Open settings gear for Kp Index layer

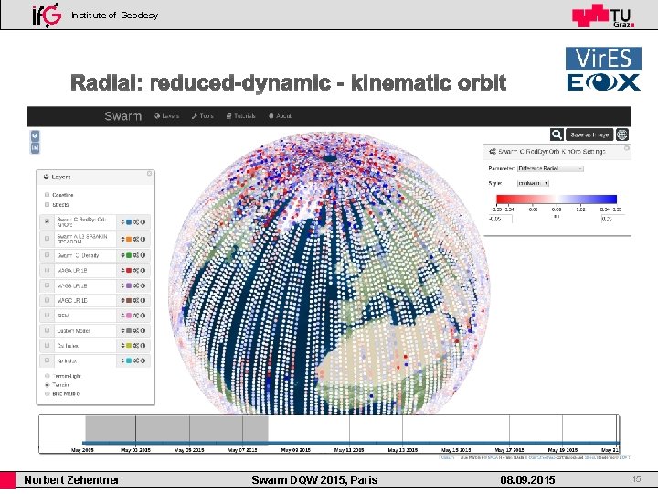coord(136,360)
